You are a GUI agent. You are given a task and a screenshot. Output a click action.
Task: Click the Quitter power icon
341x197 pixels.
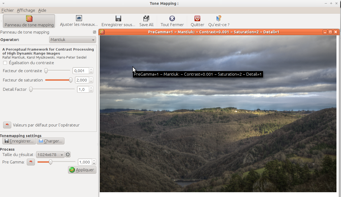(197, 18)
